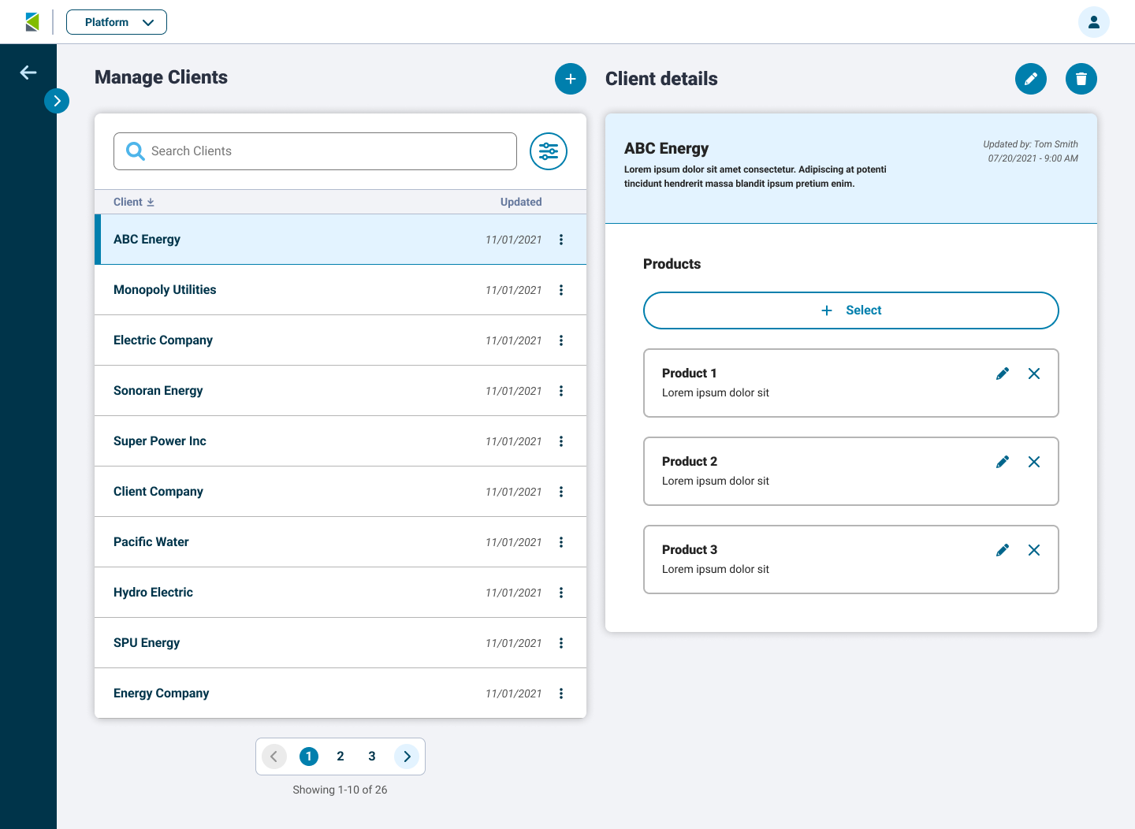
Task: Click the Select products button
Action: (x=850, y=310)
